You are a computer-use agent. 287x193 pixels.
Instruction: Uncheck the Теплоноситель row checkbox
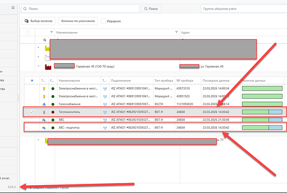point(32,112)
